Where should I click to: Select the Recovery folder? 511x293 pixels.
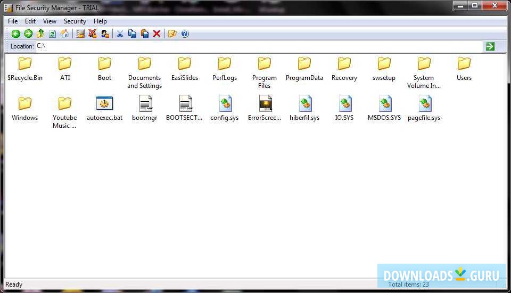point(344,69)
